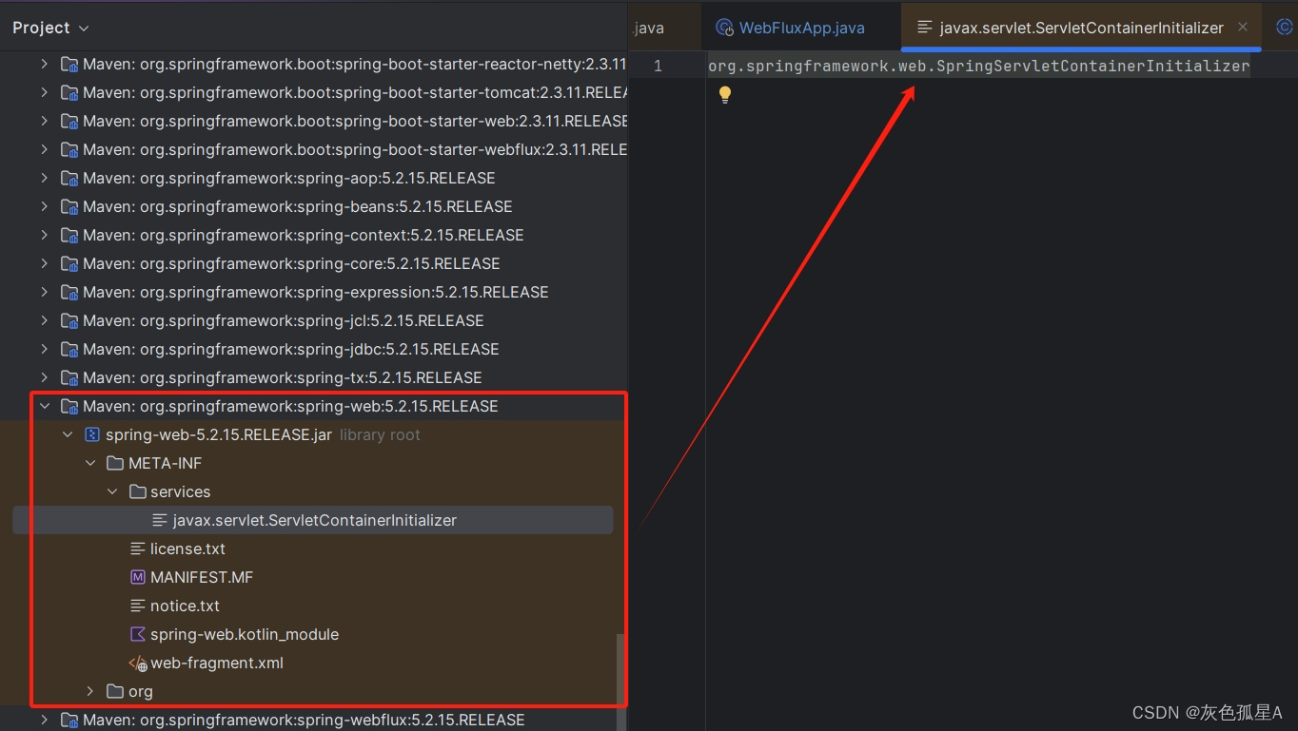Viewport: 1298px width, 731px height.
Task: Click the spring-core Maven library icon
Action: 69,263
